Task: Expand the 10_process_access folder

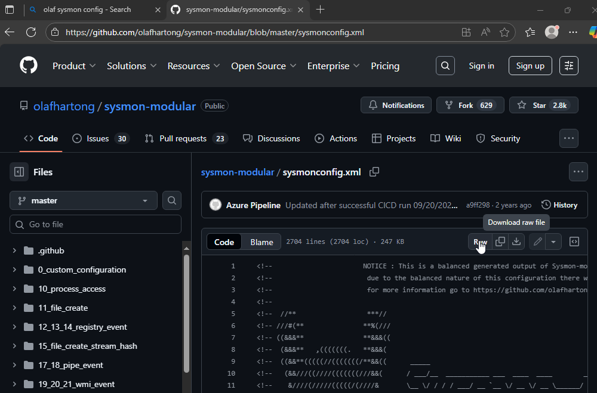Action: click(14, 289)
